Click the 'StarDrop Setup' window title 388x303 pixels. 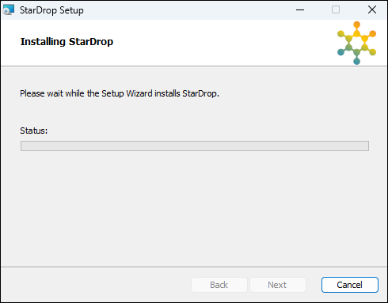point(51,10)
